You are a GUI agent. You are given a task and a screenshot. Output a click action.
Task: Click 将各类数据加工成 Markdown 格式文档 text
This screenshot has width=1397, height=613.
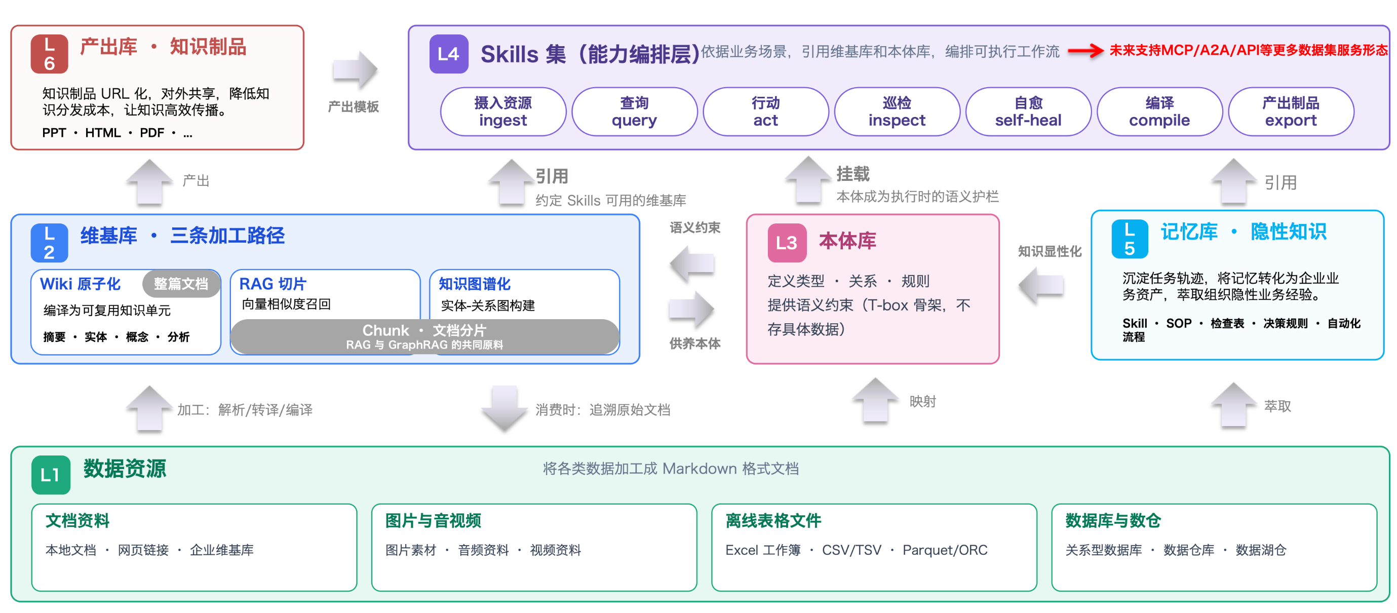click(670, 469)
